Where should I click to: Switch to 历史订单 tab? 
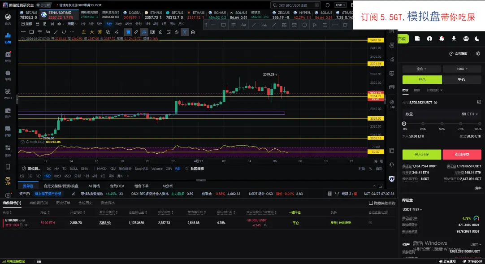pyautogui.click(x=63, y=203)
